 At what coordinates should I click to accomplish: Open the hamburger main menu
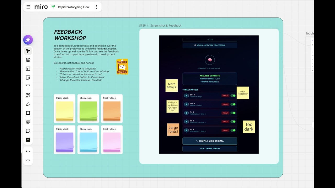28,7
